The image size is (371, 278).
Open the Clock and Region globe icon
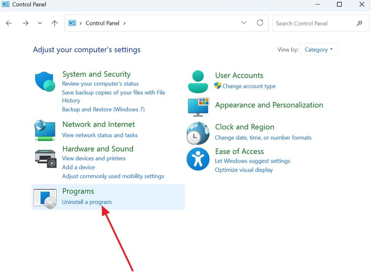point(198,133)
